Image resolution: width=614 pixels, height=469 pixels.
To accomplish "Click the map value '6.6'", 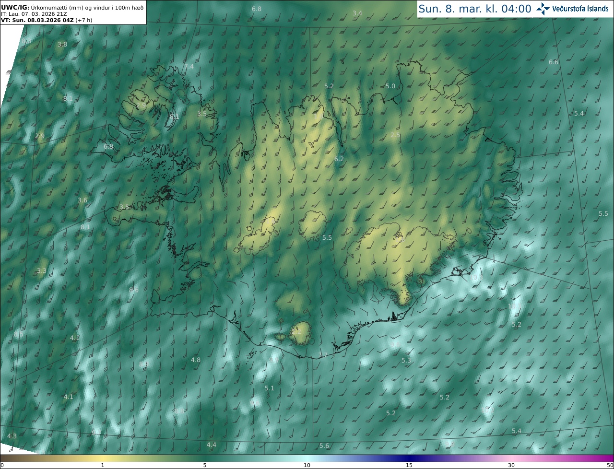I will tap(554, 62).
